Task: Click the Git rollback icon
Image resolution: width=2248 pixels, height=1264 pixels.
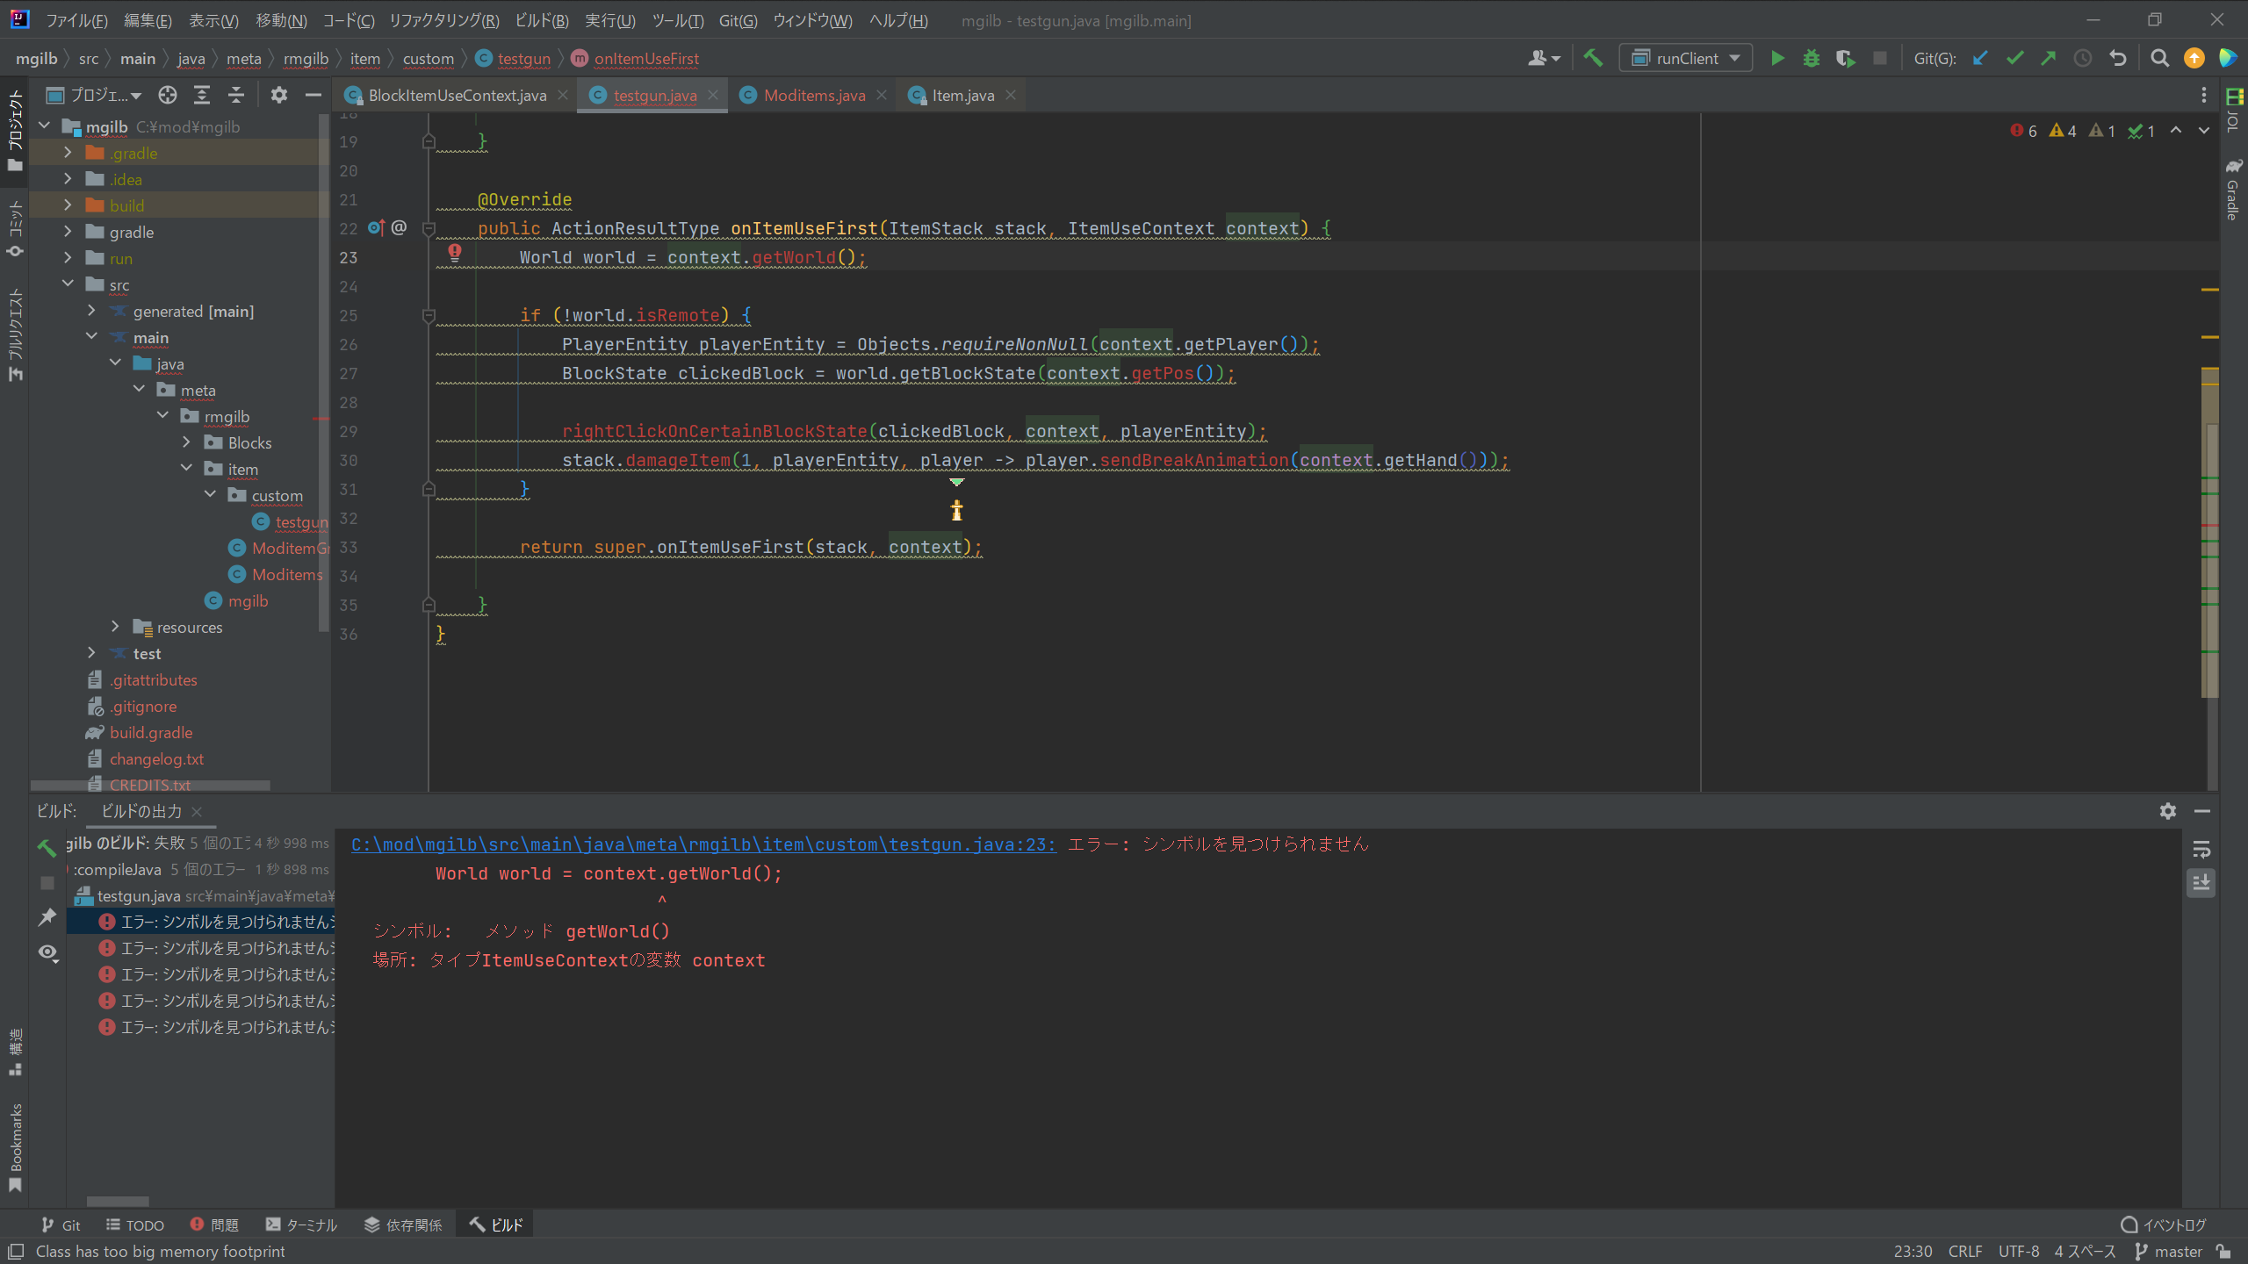Action: [2118, 59]
